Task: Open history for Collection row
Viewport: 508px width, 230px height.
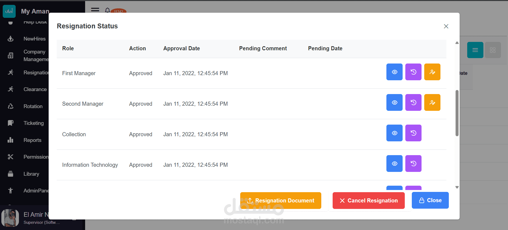Action: (x=413, y=133)
